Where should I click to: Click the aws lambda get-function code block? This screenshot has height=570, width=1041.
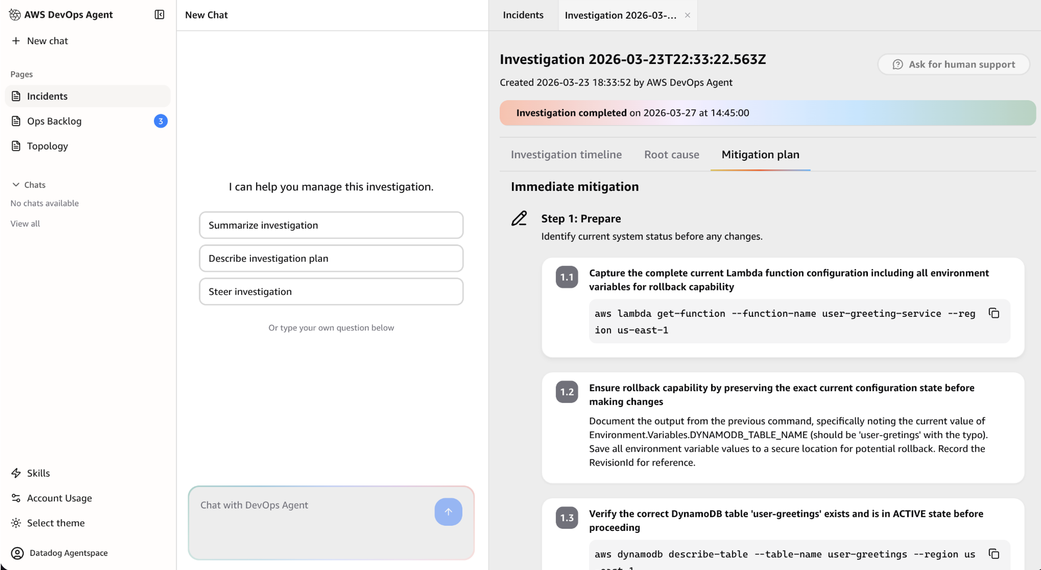click(799, 322)
